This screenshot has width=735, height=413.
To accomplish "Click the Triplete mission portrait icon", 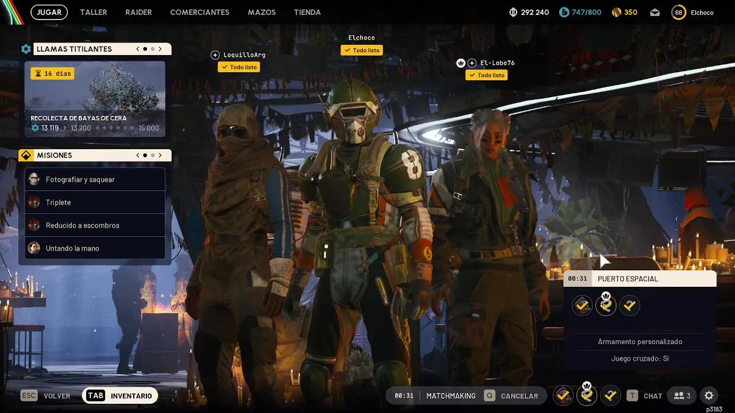I will [34, 202].
